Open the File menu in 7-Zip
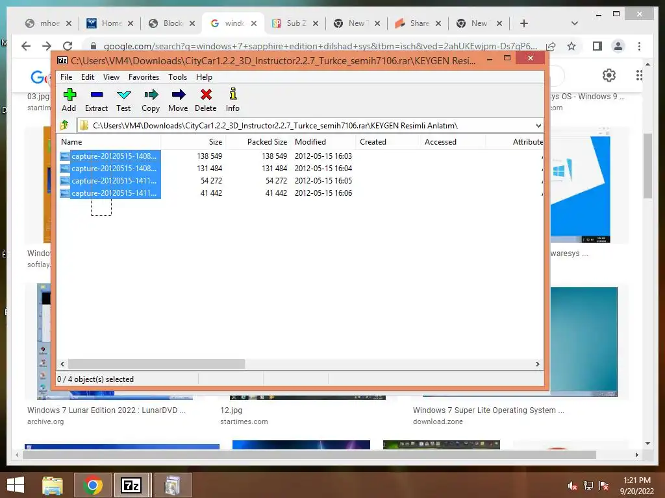 pos(66,77)
